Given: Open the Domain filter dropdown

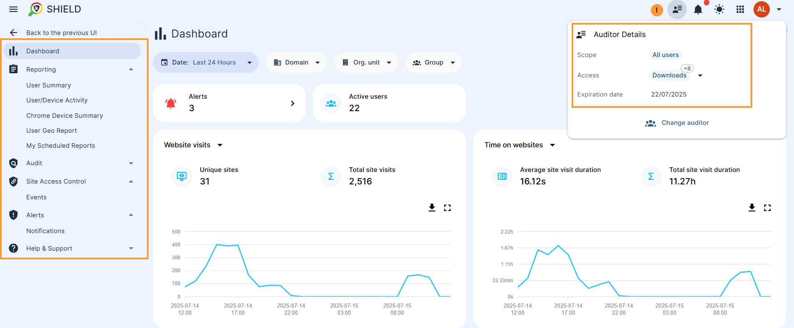Looking at the screenshot, I should coord(296,62).
